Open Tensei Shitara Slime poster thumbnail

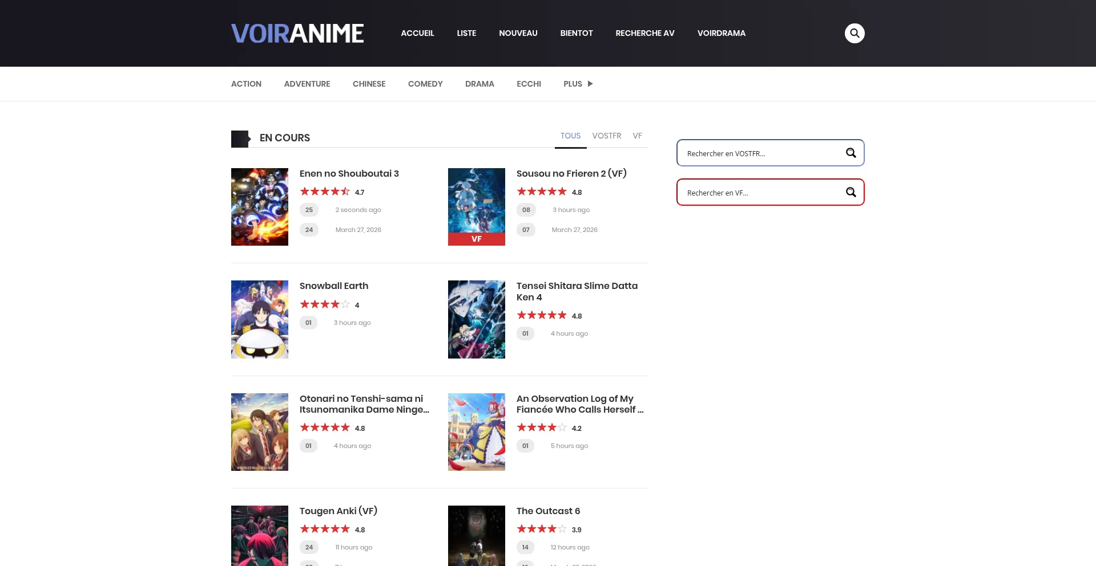[x=477, y=319]
